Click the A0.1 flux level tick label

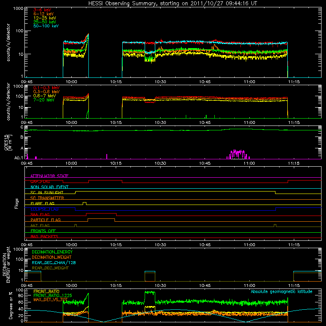[19, 158]
